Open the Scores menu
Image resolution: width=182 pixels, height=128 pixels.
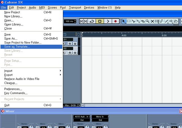(52, 8)
